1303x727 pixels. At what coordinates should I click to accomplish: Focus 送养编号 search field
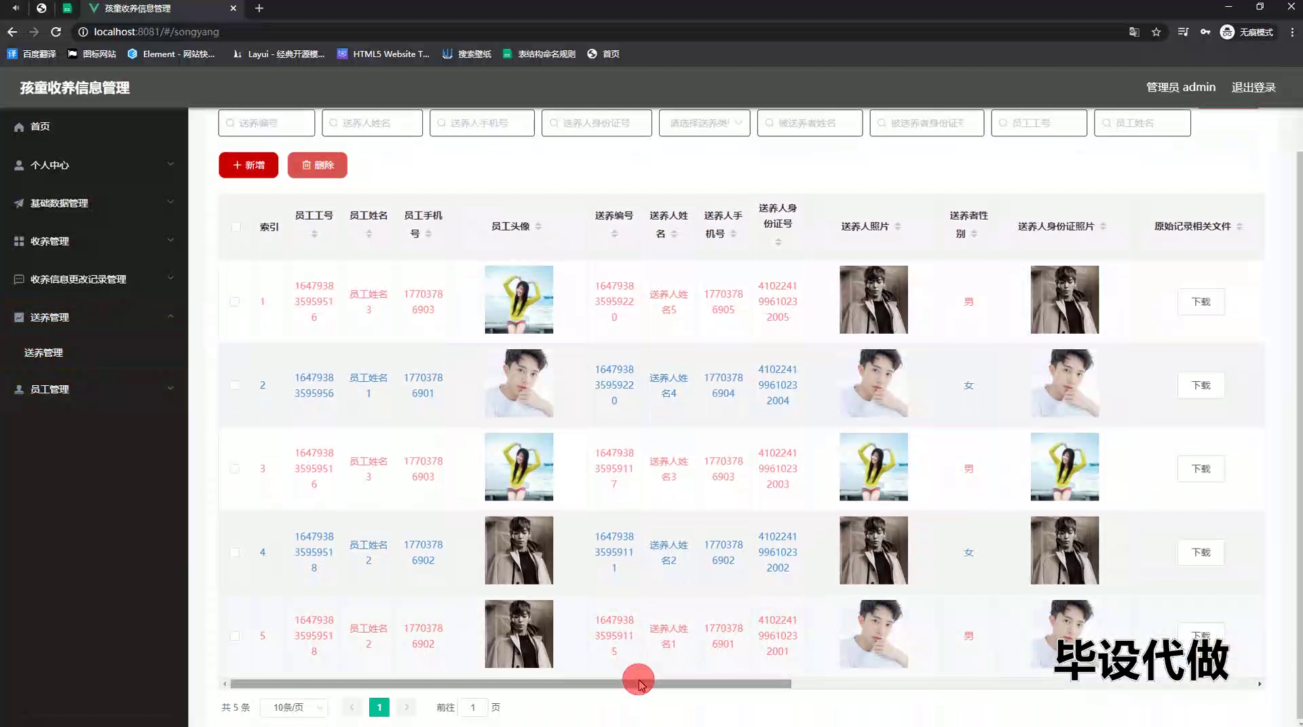click(266, 123)
